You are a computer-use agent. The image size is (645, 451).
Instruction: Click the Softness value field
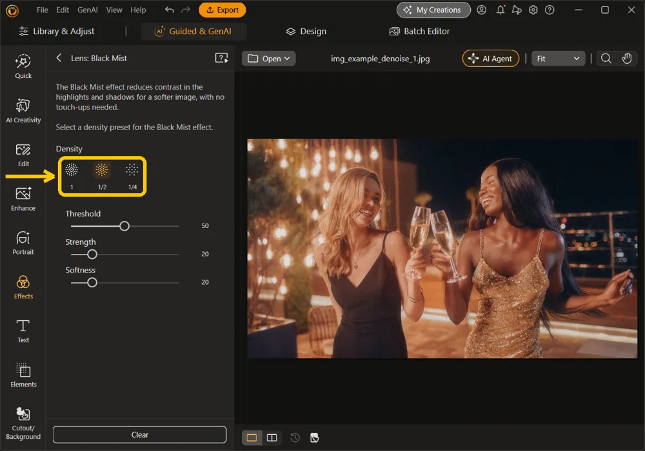point(205,282)
